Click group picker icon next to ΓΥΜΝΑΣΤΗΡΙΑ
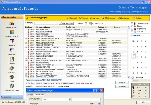 90,23
